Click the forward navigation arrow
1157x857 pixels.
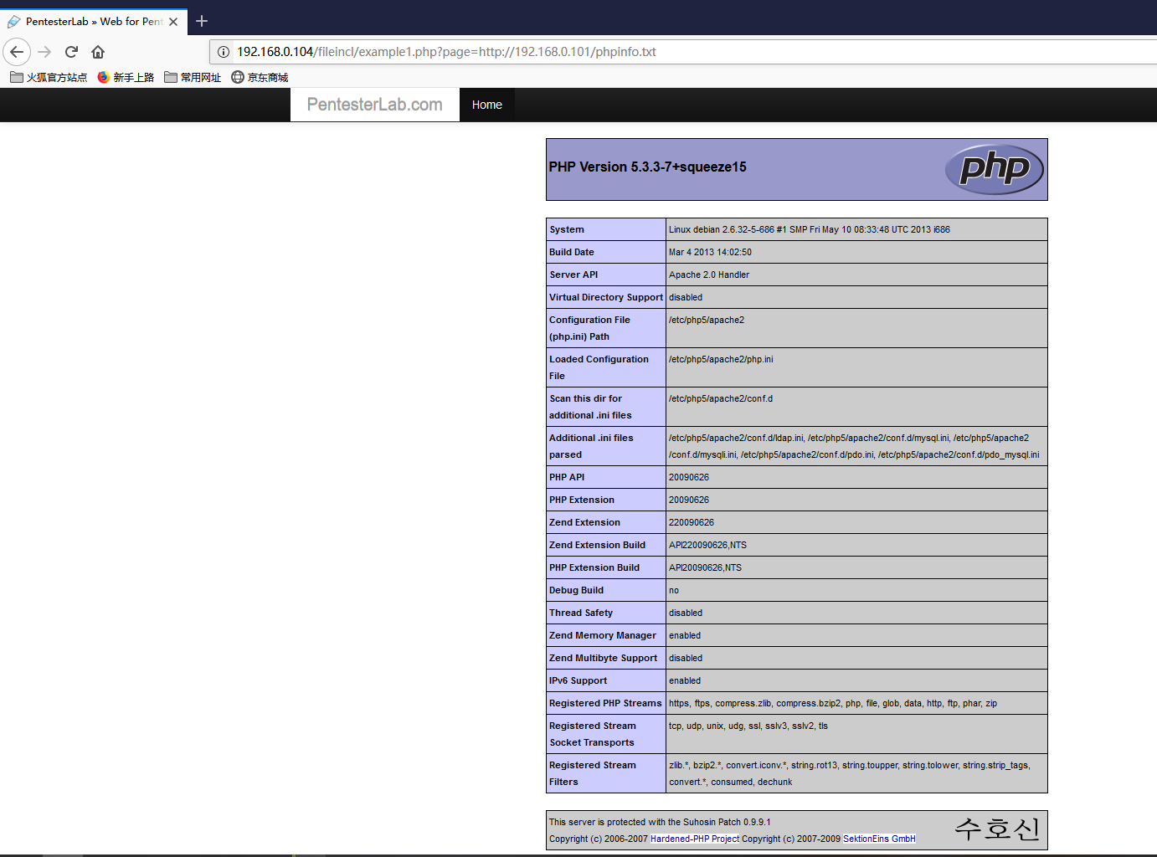(44, 52)
